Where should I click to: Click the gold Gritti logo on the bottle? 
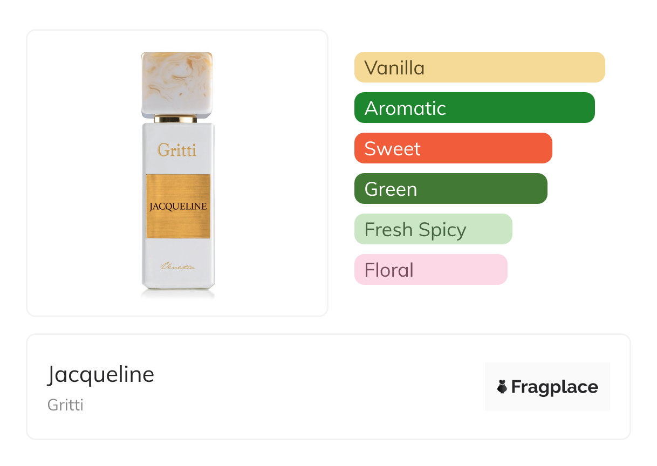tap(177, 150)
